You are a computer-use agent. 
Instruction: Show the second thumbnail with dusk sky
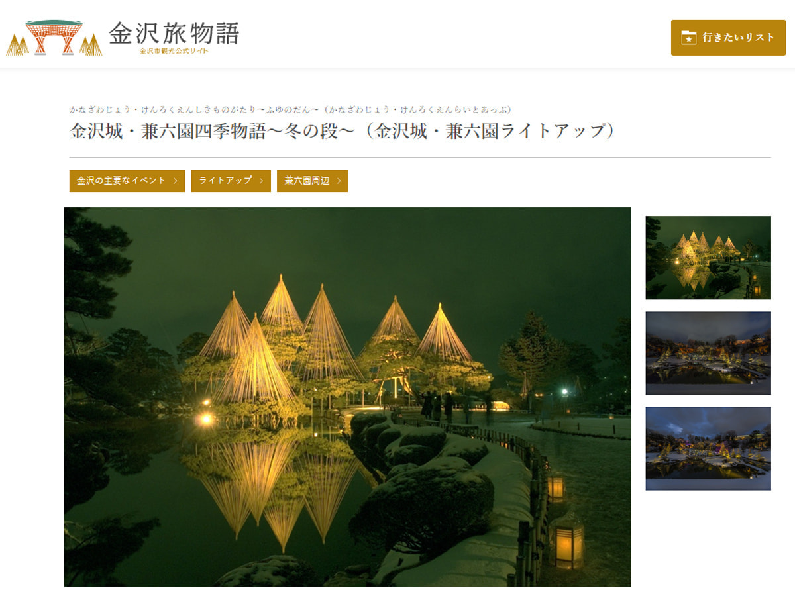point(708,353)
